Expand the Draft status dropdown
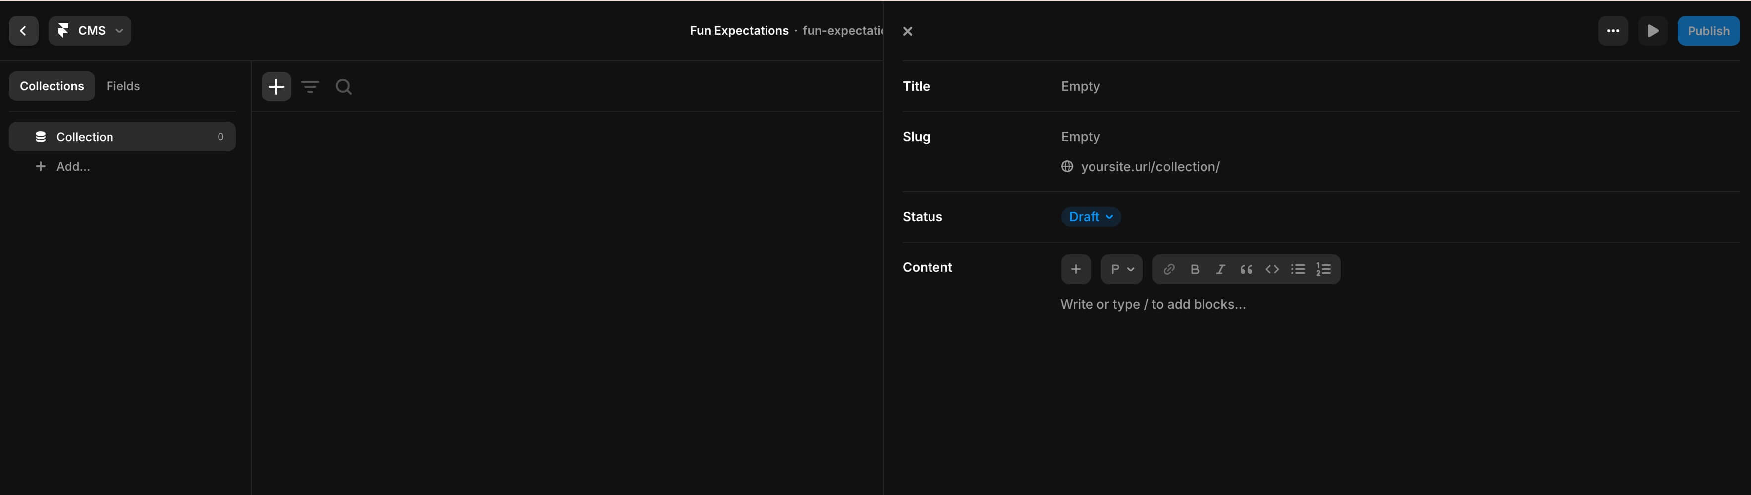 [x=1091, y=217]
